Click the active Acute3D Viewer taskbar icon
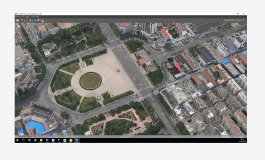This screenshot has height=160, width=265. point(77,140)
